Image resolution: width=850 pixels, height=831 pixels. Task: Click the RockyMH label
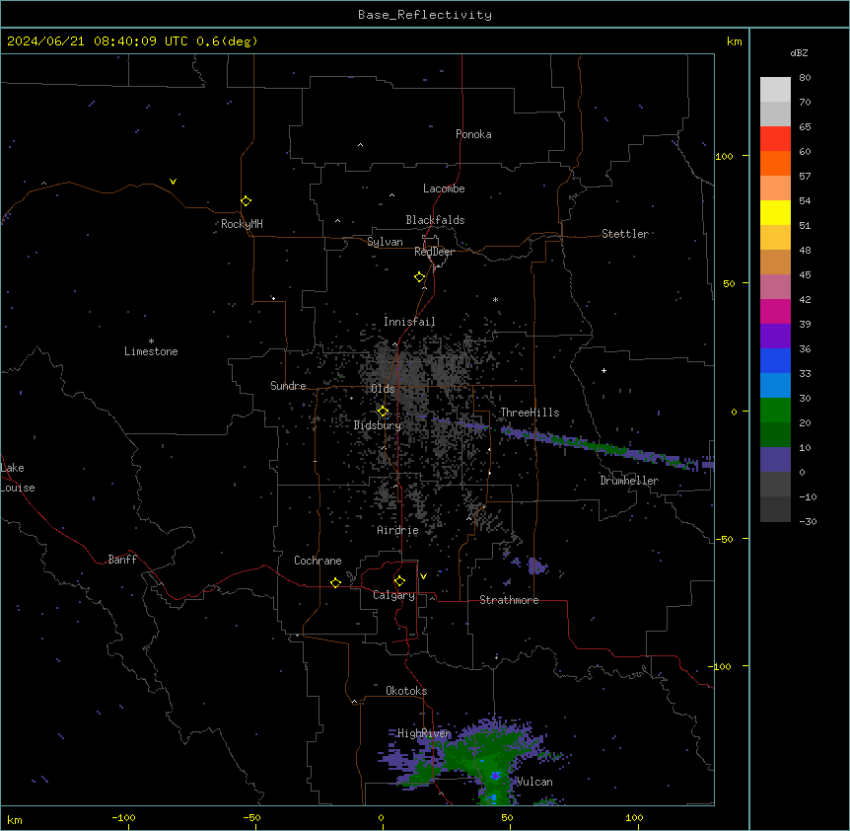tap(242, 224)
